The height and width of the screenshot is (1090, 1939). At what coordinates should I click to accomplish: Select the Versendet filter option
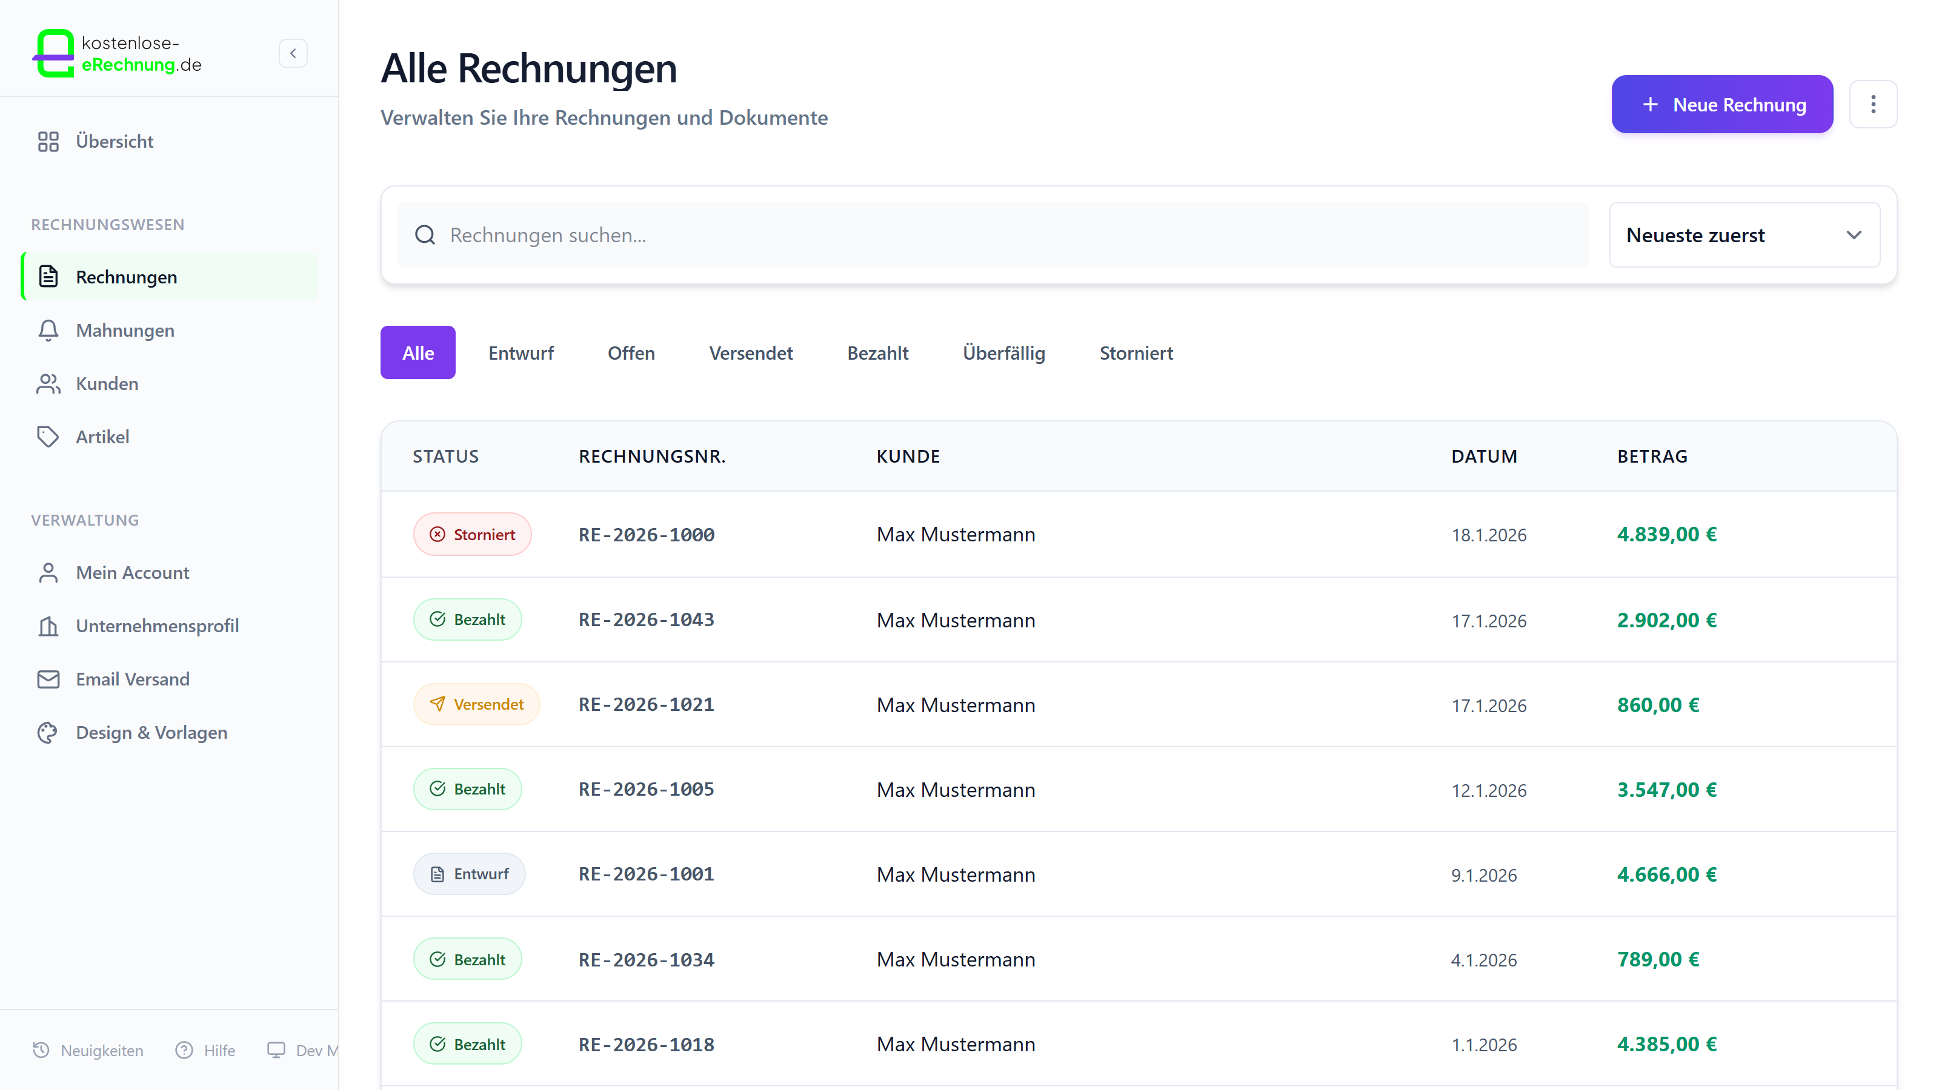[751, 353]
